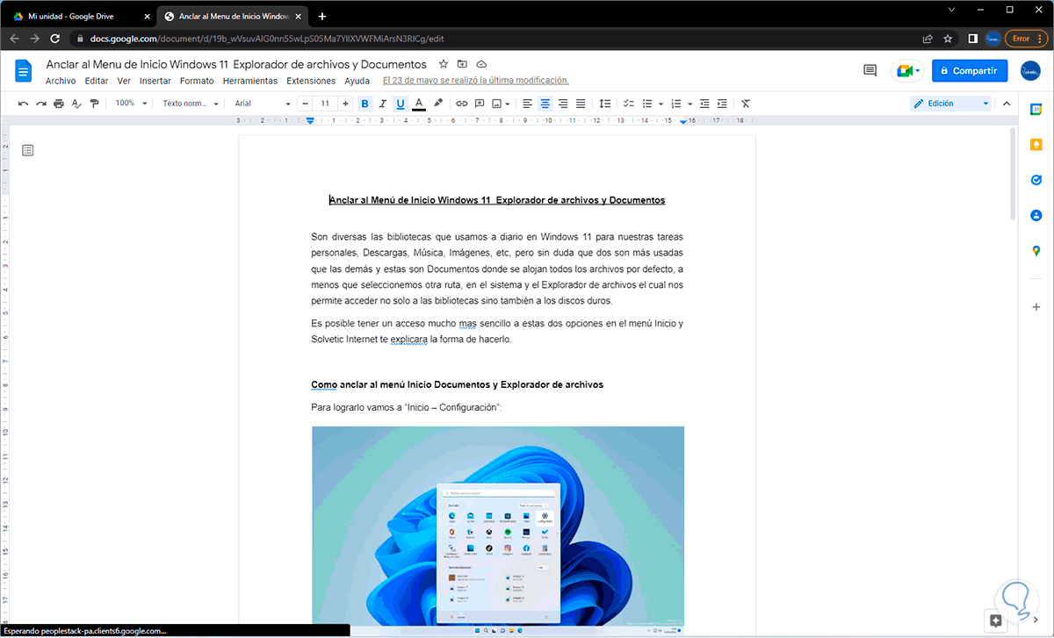Decrease the paragraph indent

pyautogui.click(x=705, y=104)
